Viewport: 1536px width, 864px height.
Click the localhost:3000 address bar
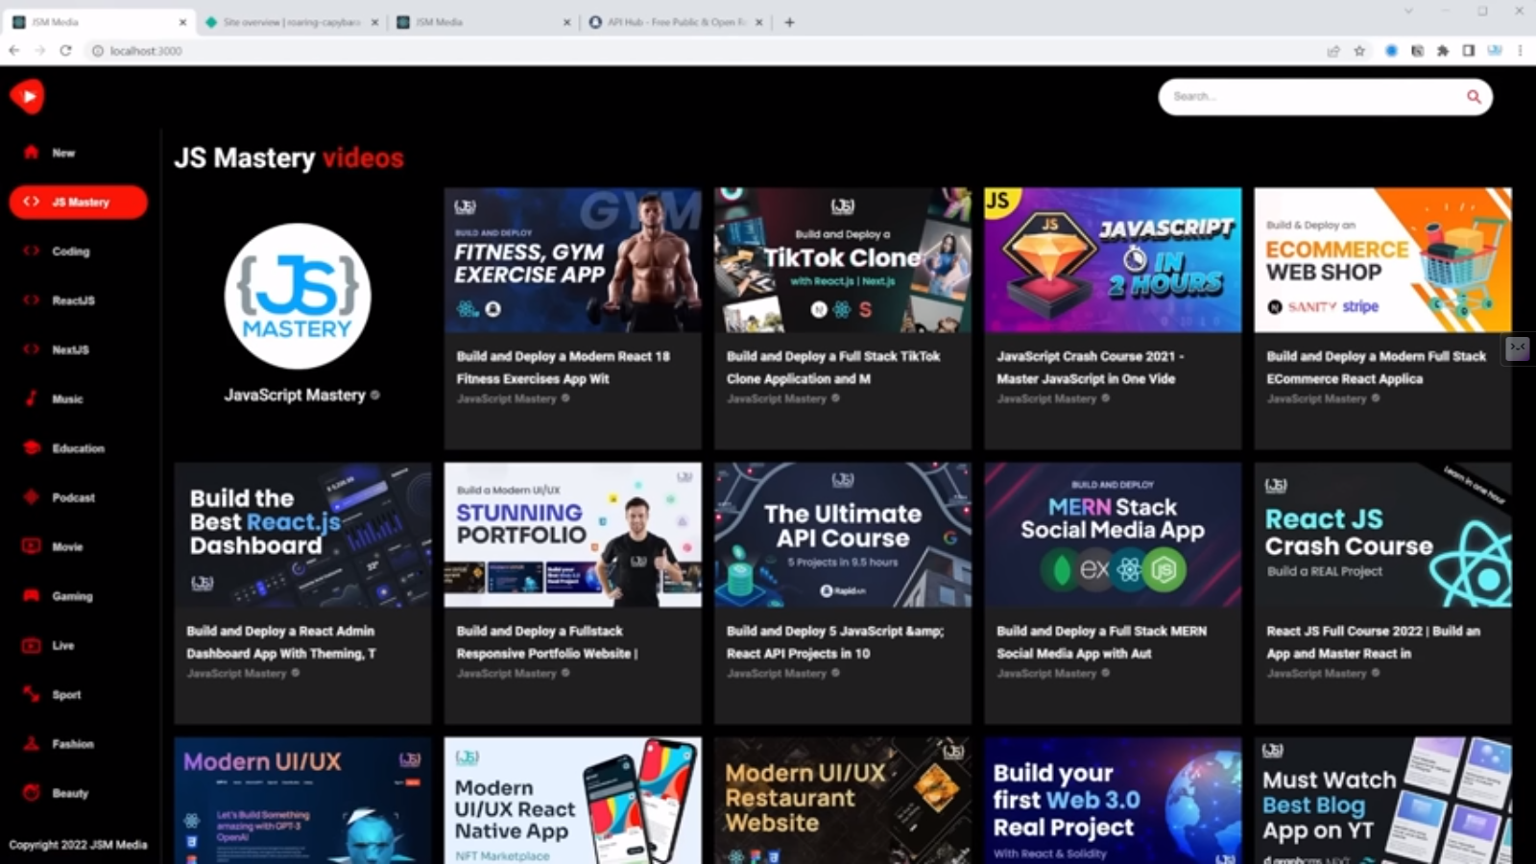706,51
